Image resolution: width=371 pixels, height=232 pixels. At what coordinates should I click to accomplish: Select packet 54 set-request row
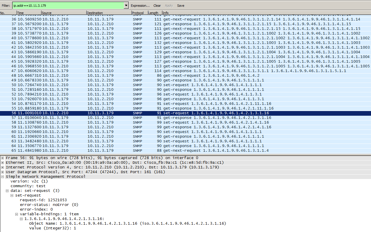pyautogui.click(x=185, y=104)
